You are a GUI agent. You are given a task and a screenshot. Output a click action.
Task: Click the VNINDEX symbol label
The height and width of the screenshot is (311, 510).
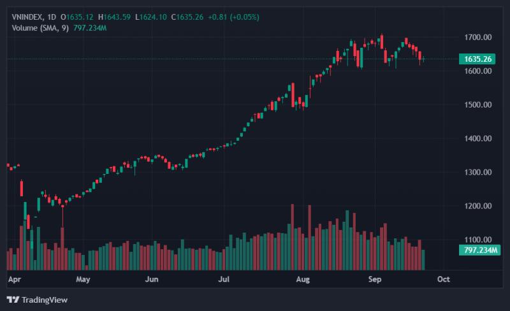click(x=27, y=17)
